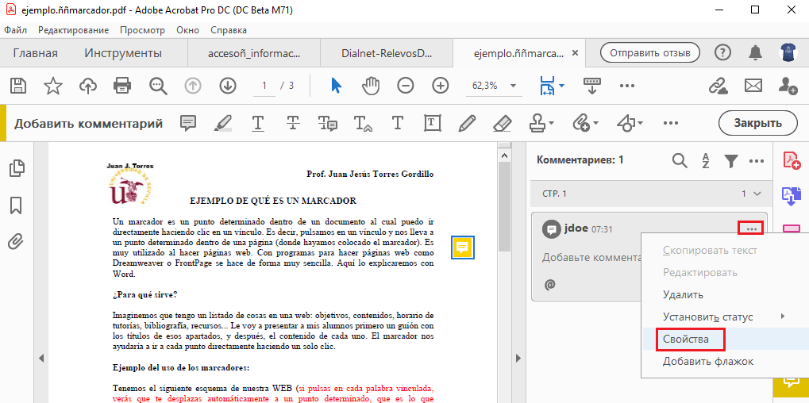Open help with the question mark icon

point(722,52)
